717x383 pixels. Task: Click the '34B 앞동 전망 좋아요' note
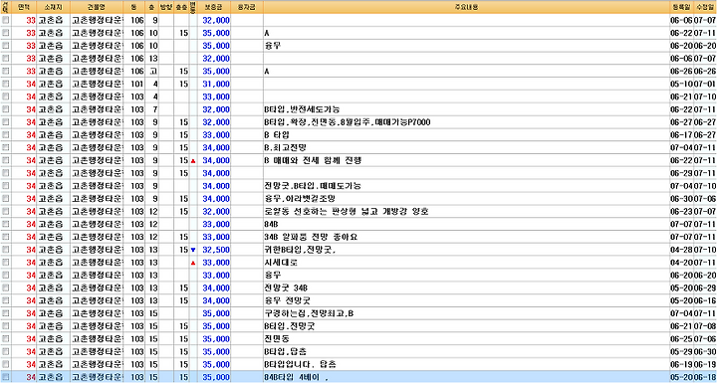[311, 237]
